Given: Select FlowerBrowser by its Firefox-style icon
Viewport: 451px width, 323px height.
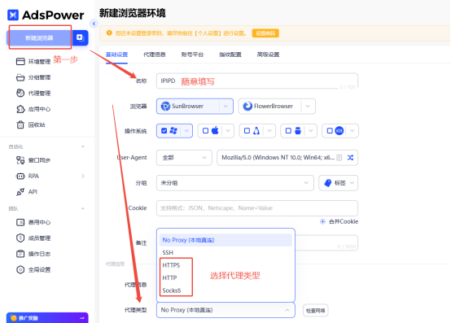Looking at the screenshot, I should click(247, 107).
